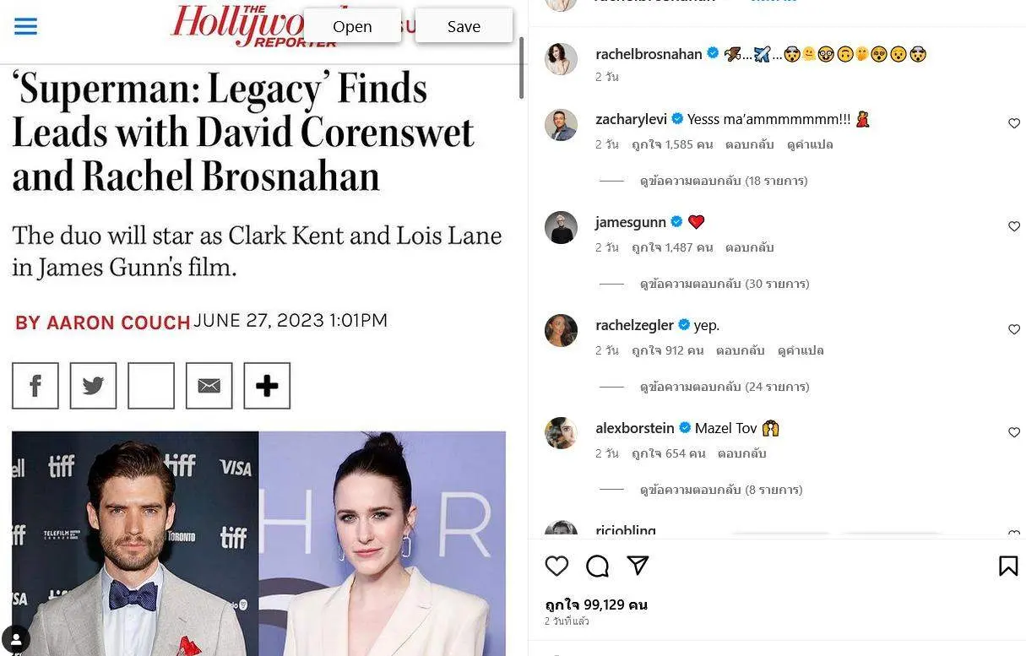The height and width of the screenshot is (656, 1026).
Task: Like zacharylevi's comment
Action: pos(1014,123)
